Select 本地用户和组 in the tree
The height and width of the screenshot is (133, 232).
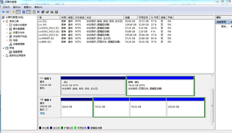tap(20, 37)
